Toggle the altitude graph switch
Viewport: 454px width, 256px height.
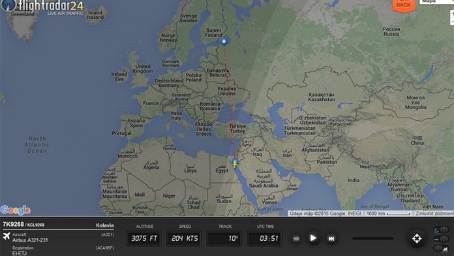coord(441,248)
